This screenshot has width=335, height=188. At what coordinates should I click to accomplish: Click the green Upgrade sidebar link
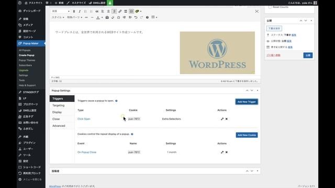tap(24, 70)
